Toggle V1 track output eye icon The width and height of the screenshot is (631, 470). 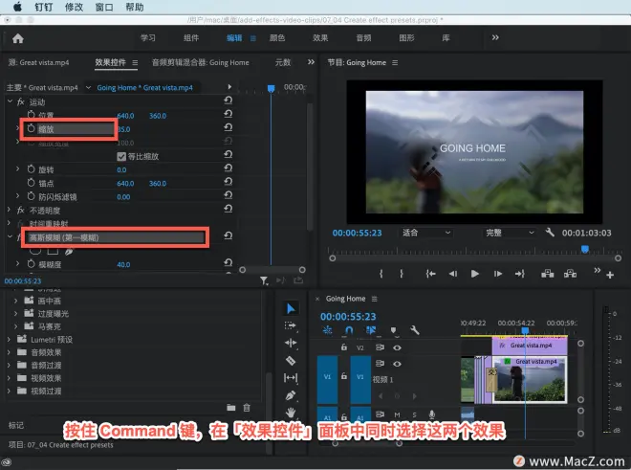[x=397, y=364]
